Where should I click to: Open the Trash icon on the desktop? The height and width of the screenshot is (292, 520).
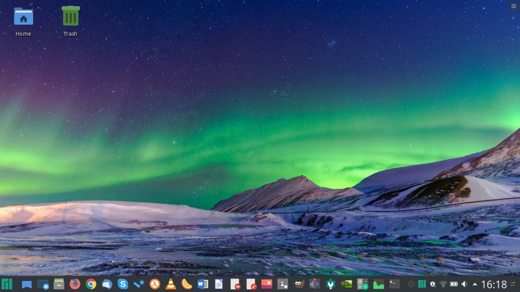tap(70, 22)
